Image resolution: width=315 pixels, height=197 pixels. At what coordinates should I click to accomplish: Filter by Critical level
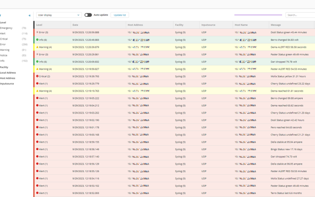click(x=4, y=39)
